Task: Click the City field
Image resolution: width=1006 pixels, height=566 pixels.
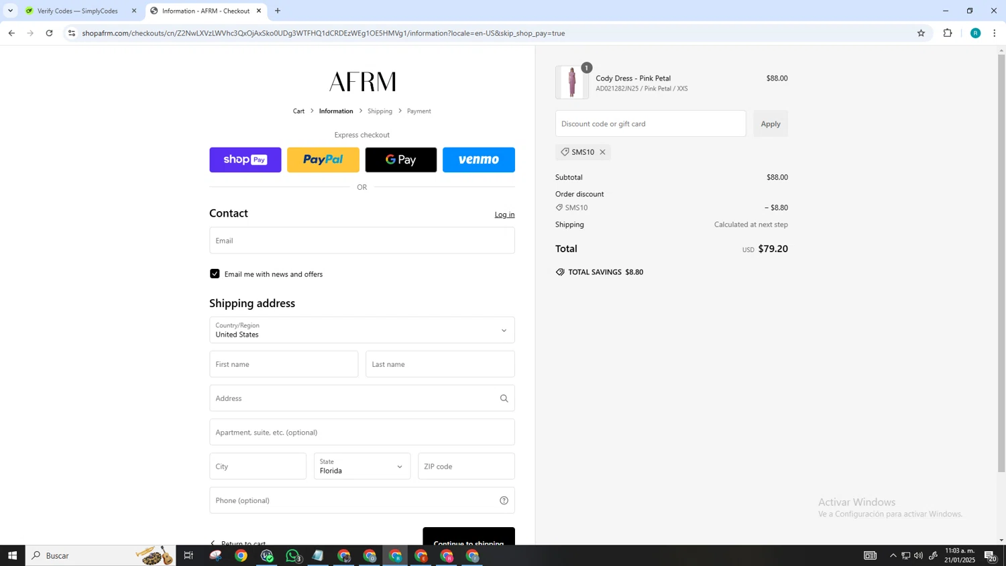Action: [258, 466]
